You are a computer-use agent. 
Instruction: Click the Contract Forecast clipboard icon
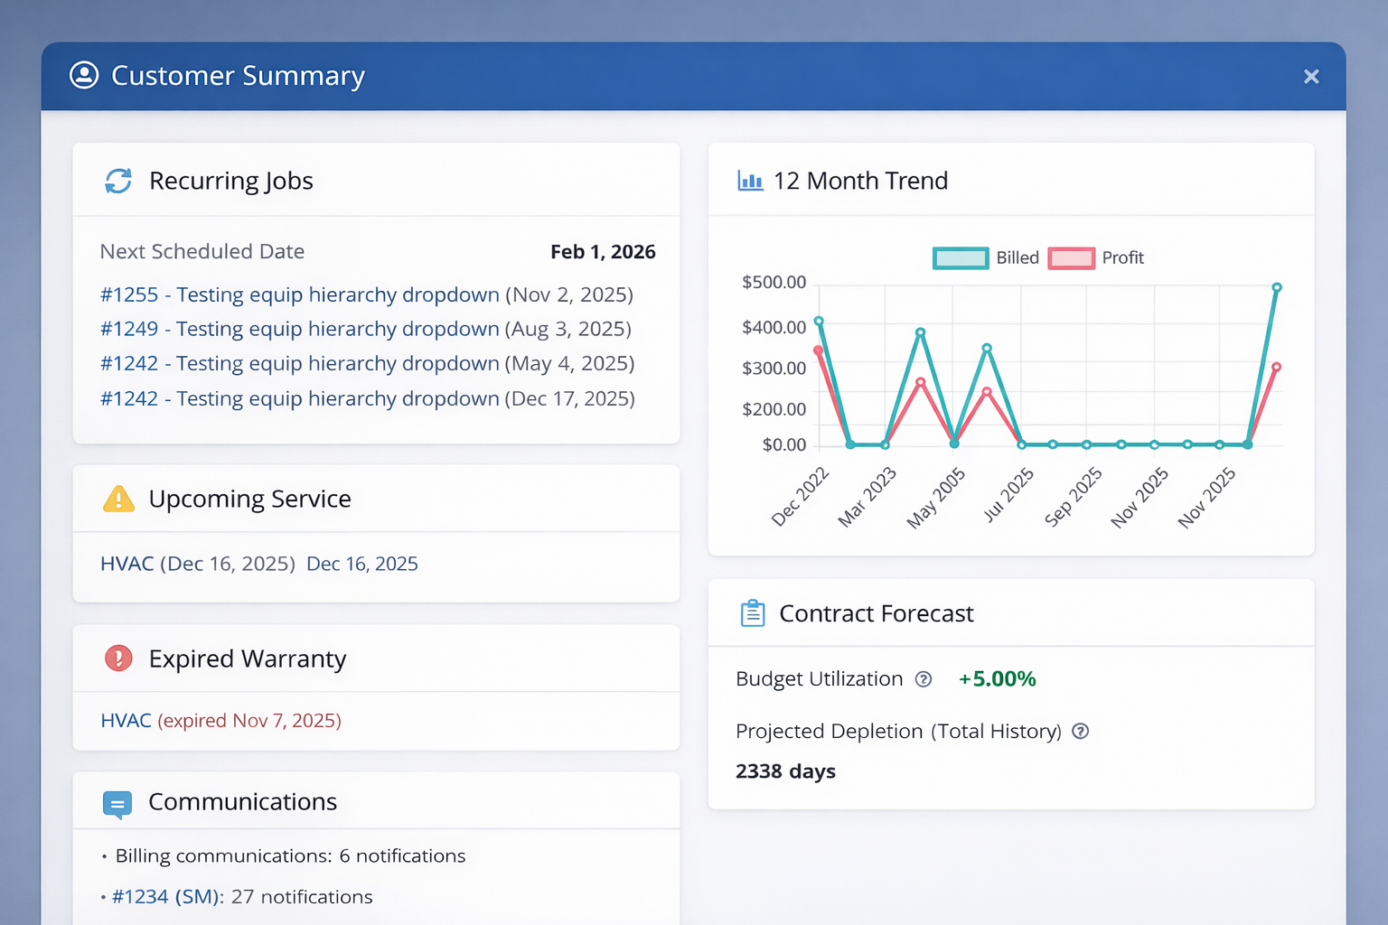click(x=752, y=612)
